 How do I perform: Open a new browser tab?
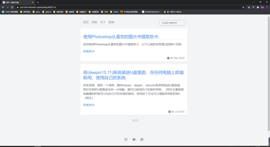tap(38, 2)
